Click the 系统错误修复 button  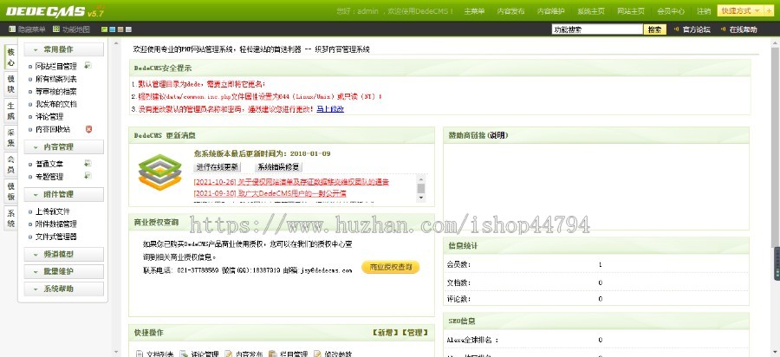pos(278,167)
